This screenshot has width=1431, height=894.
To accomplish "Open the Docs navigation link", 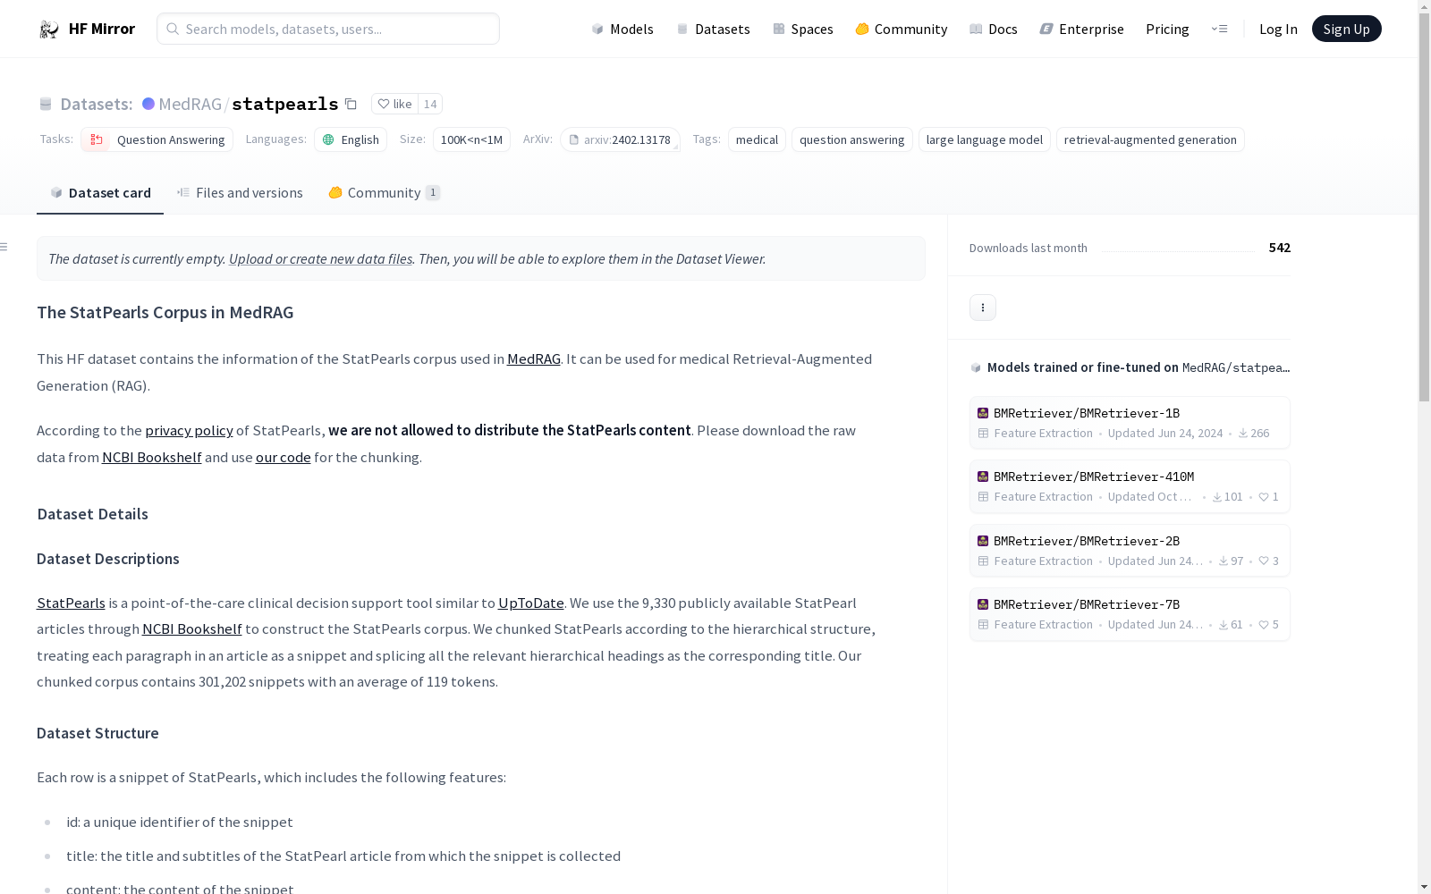I will [x=994, y=29].
